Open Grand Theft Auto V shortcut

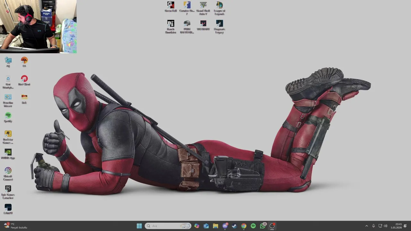pyautogui.click(x=203, y=8)
